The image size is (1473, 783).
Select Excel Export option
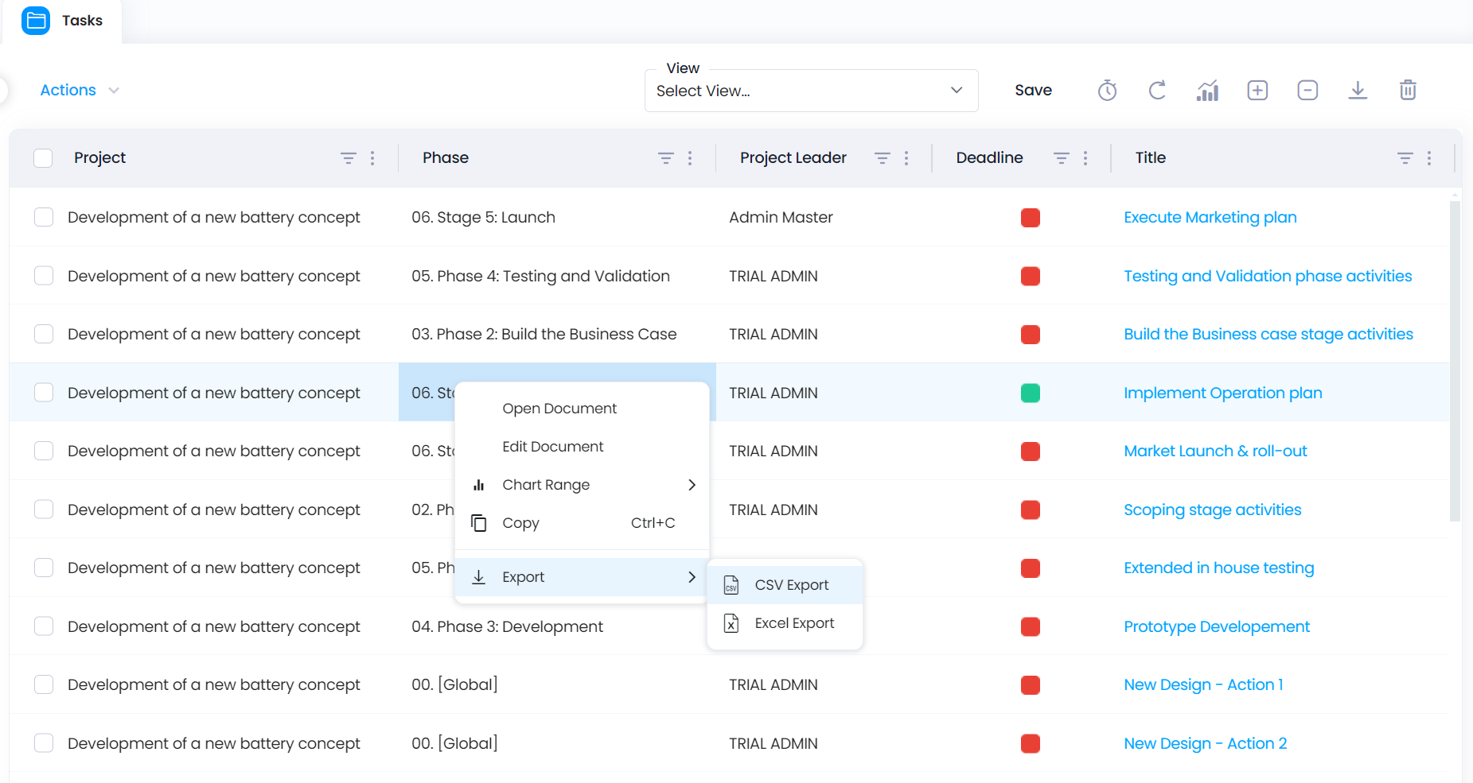(x=793, y=623)
